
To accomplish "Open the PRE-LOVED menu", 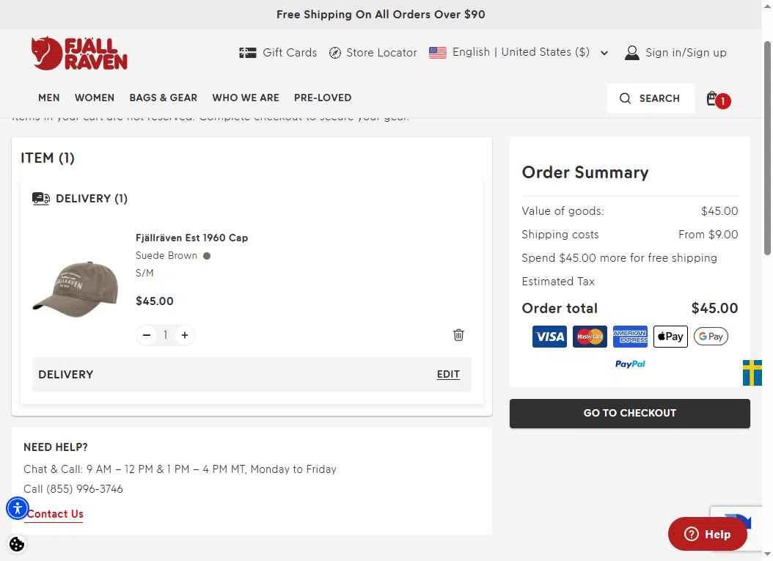I will (x=323, y=98).
